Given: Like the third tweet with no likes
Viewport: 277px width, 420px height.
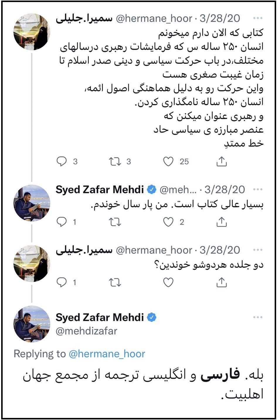Looking at the screenshot, I should [168, 282].
